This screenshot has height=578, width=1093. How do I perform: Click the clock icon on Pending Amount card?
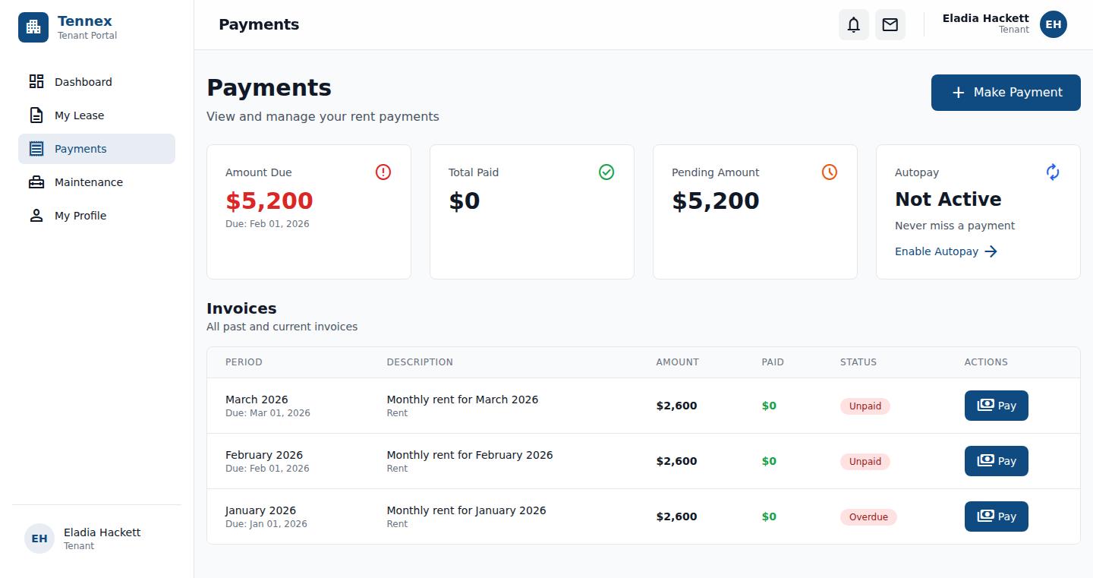coord(829,172)
